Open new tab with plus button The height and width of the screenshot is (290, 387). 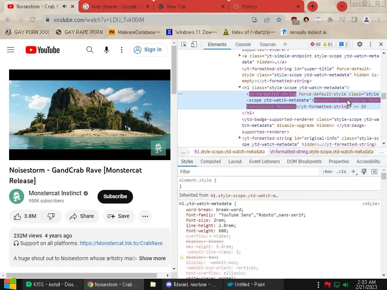[313, 6]
